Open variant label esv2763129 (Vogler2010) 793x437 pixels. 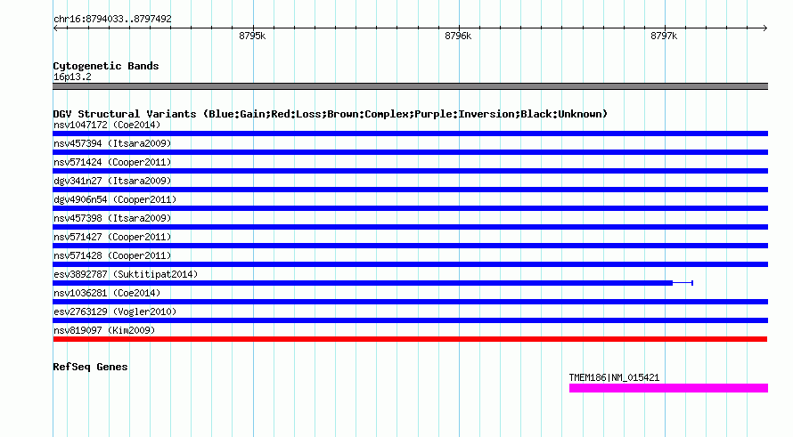[115, 312]
